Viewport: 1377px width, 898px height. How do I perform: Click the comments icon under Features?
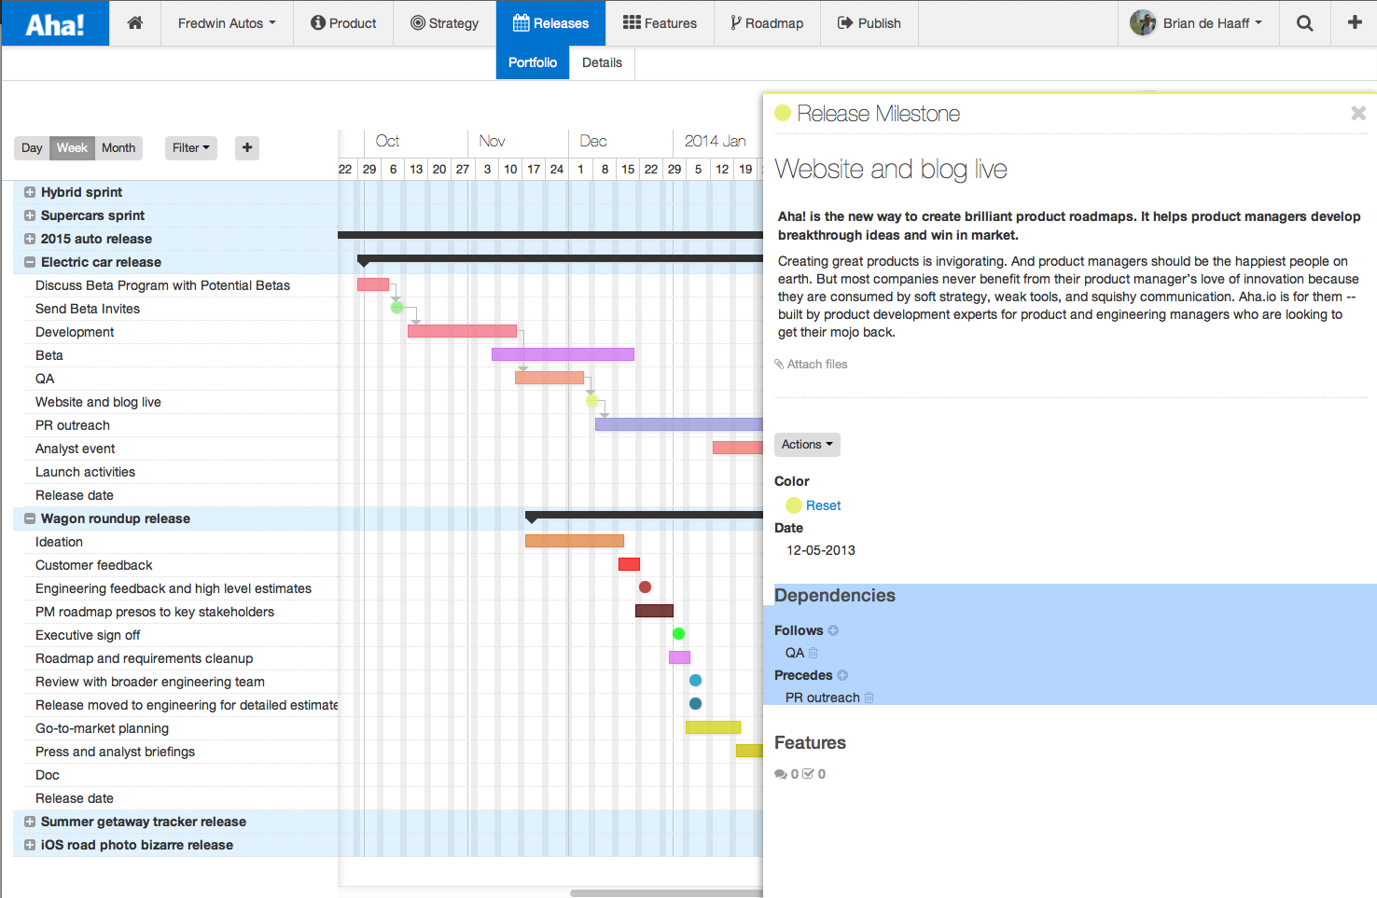(x=780, y=774)
